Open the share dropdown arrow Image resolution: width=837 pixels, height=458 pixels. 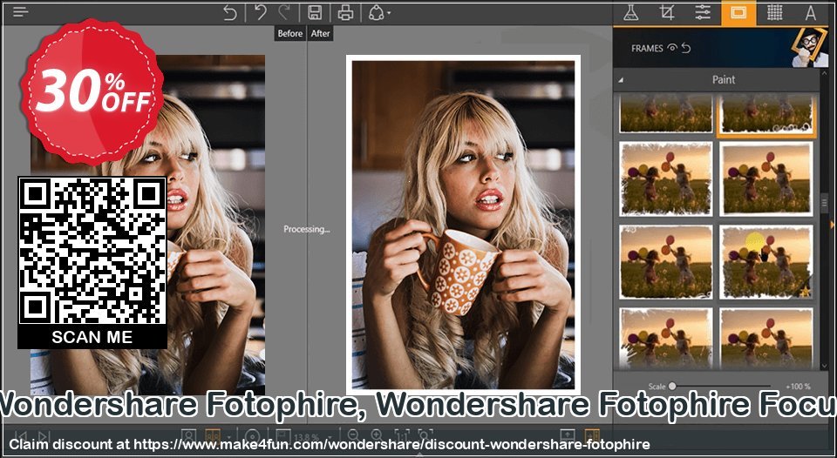(389, 13)
